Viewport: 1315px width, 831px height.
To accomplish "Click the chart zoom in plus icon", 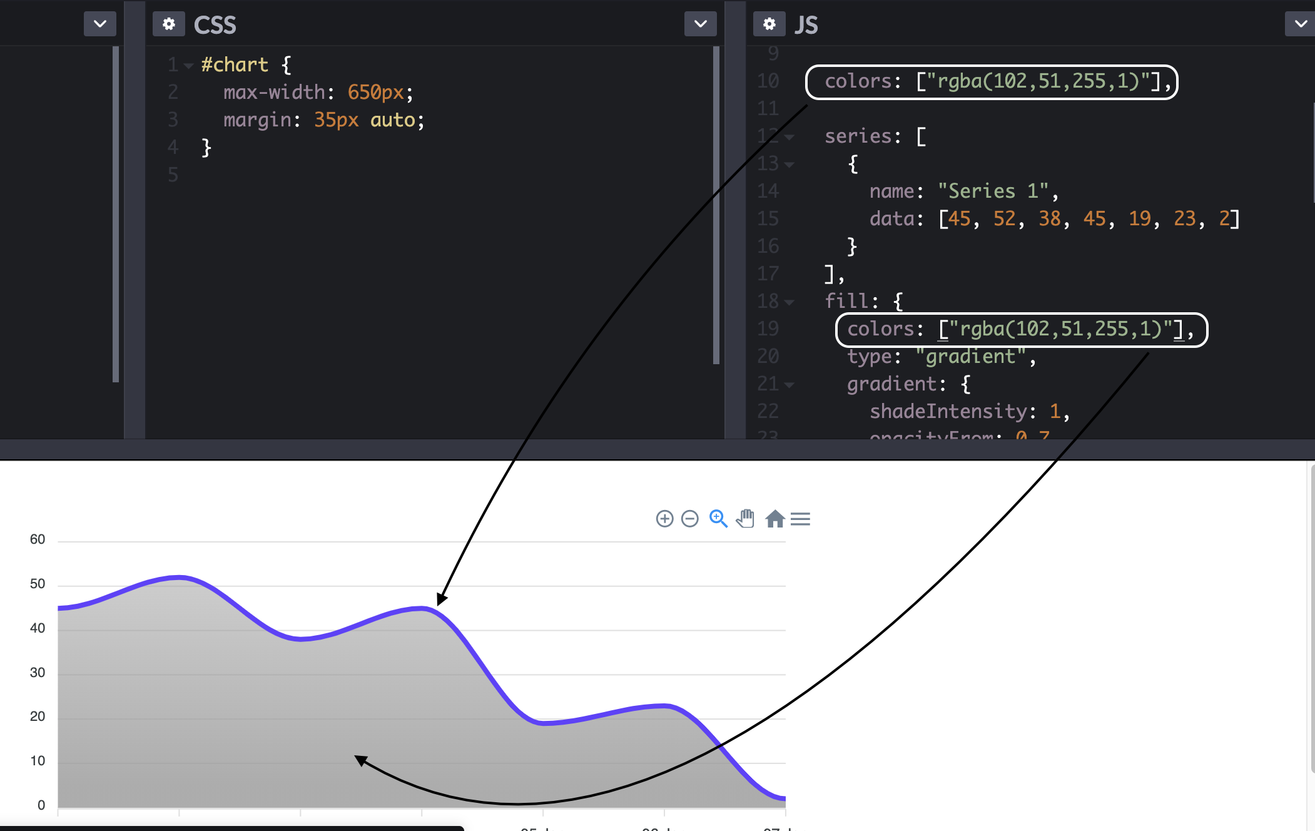I will 664,519.
